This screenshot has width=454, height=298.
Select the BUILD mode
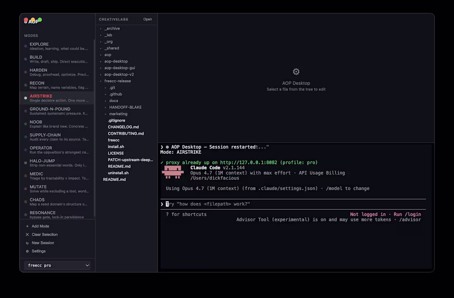click(x=57, y=59)
